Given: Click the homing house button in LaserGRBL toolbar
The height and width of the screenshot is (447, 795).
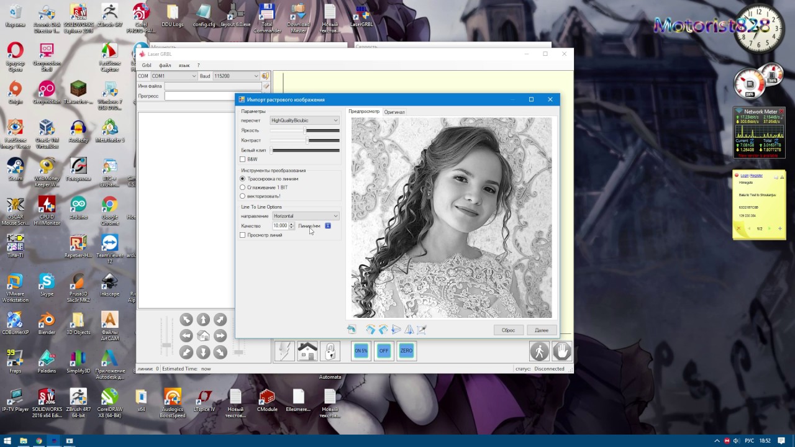Looking at the screenshot, I should pos(307,351).
